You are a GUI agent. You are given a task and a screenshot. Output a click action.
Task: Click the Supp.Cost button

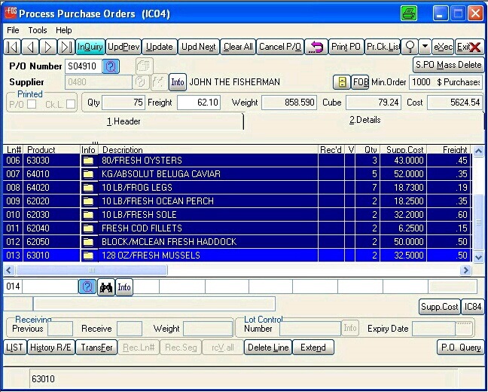click(440, 307)
